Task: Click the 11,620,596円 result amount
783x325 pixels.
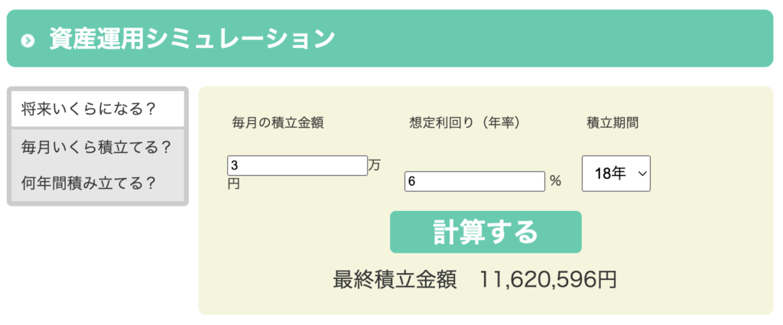Action: click(547, 281)
